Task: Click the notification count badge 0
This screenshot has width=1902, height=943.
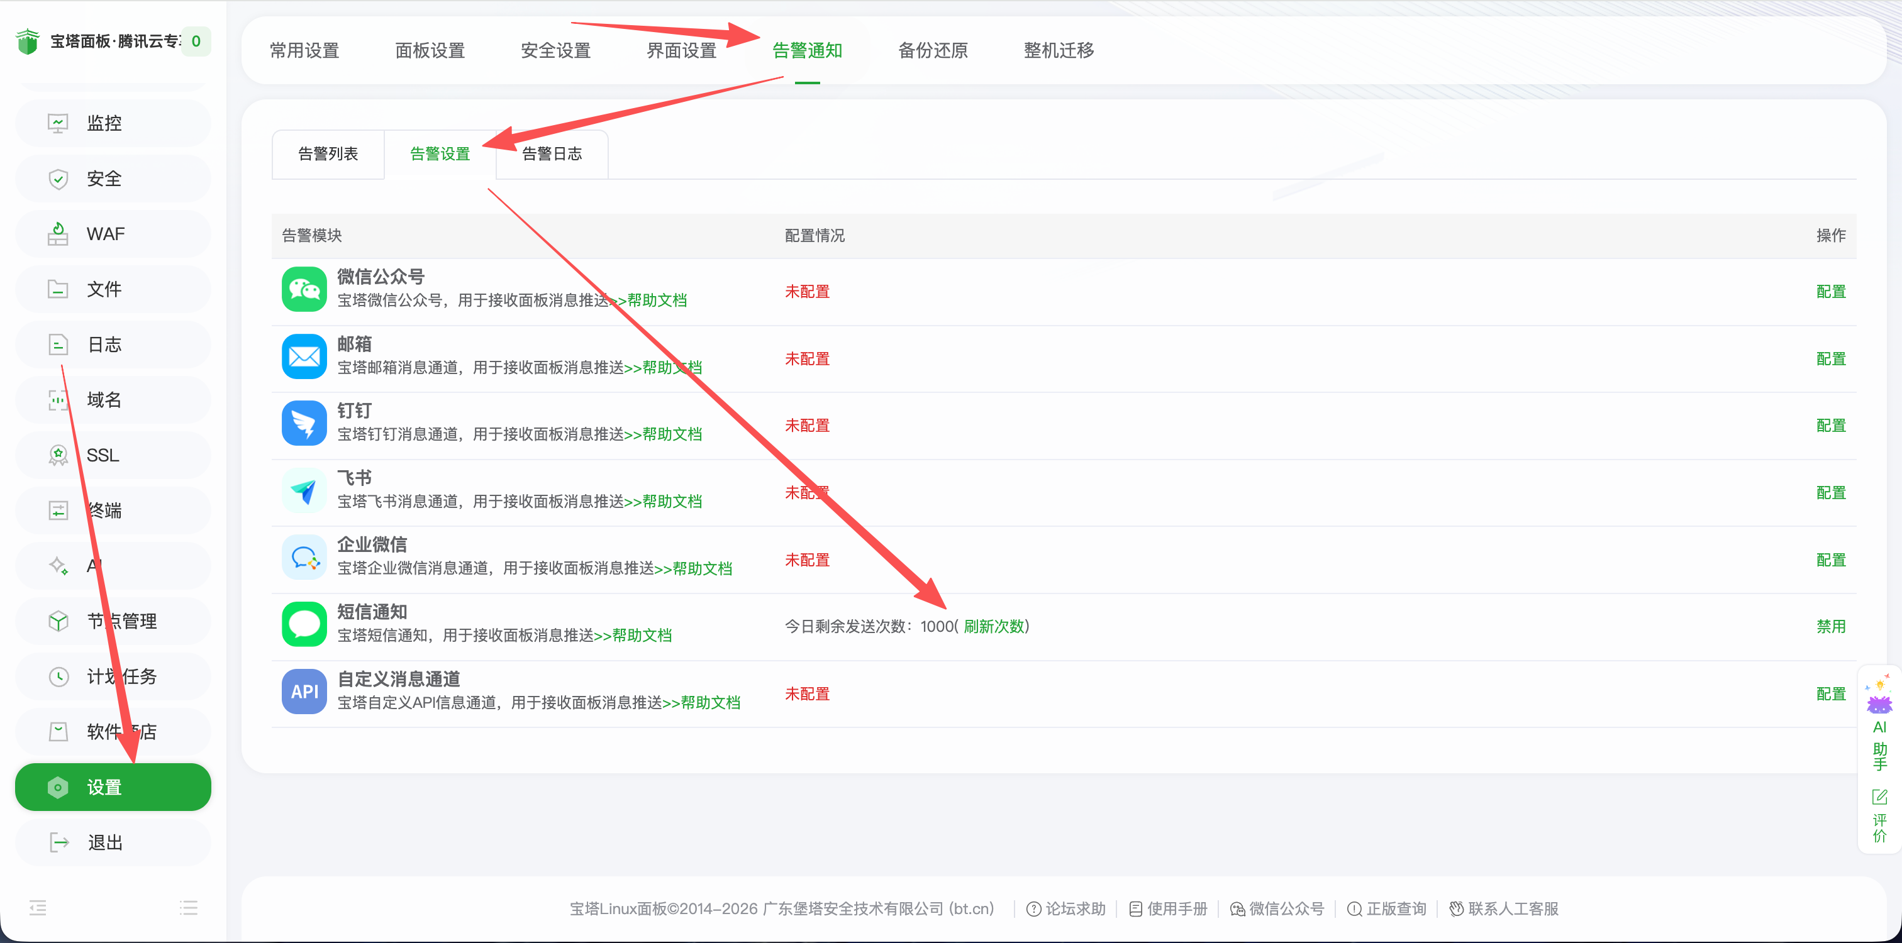Action: (x=196, y=41)
